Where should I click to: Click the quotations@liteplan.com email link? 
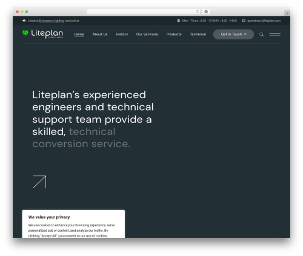[x=264, y=21]
